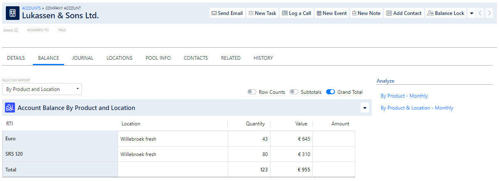Select the BALANCE tab
This screenshot has height=181, width=499.
pyautogui.click(x=49, y=58)
